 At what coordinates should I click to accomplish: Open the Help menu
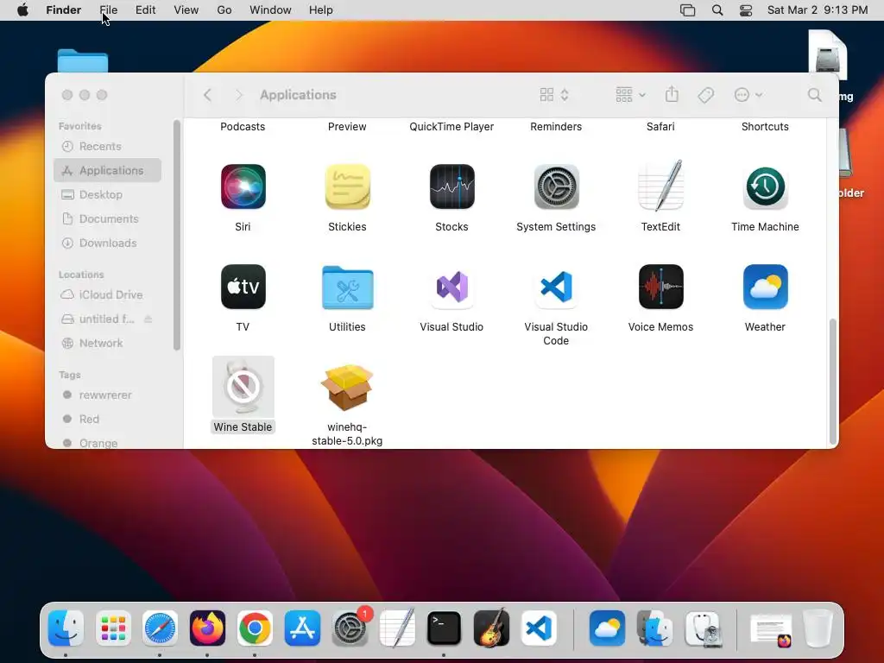pyautogui.click(x=321, y=10)
